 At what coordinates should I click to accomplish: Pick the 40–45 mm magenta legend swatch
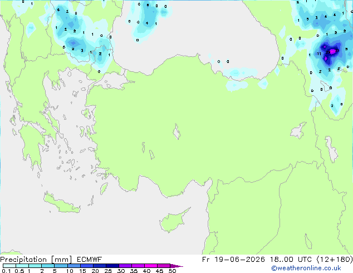[151, 266]
